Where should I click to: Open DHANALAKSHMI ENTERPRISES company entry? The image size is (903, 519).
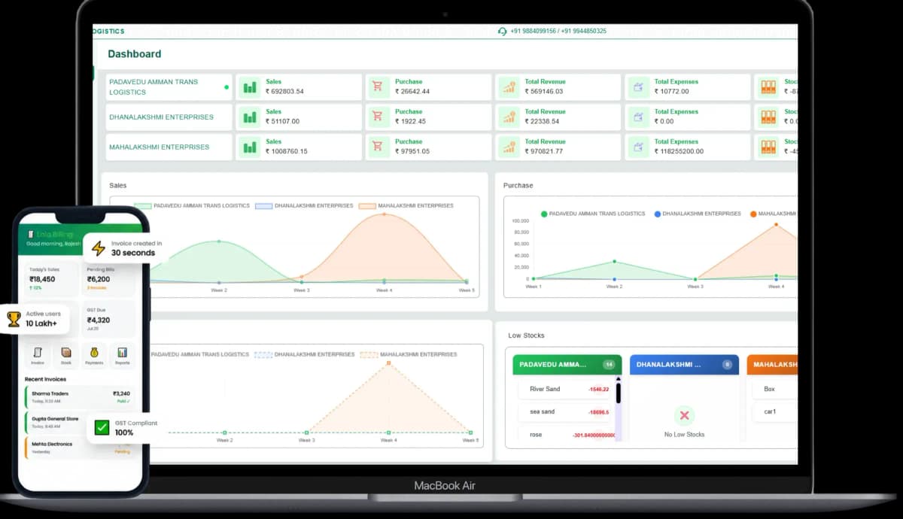(x=169, y=117)
